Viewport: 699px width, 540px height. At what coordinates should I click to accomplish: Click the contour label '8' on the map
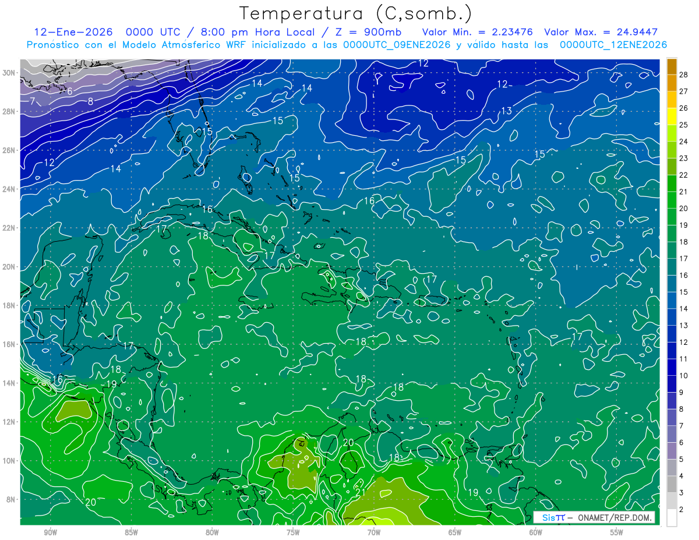(90, 101)
